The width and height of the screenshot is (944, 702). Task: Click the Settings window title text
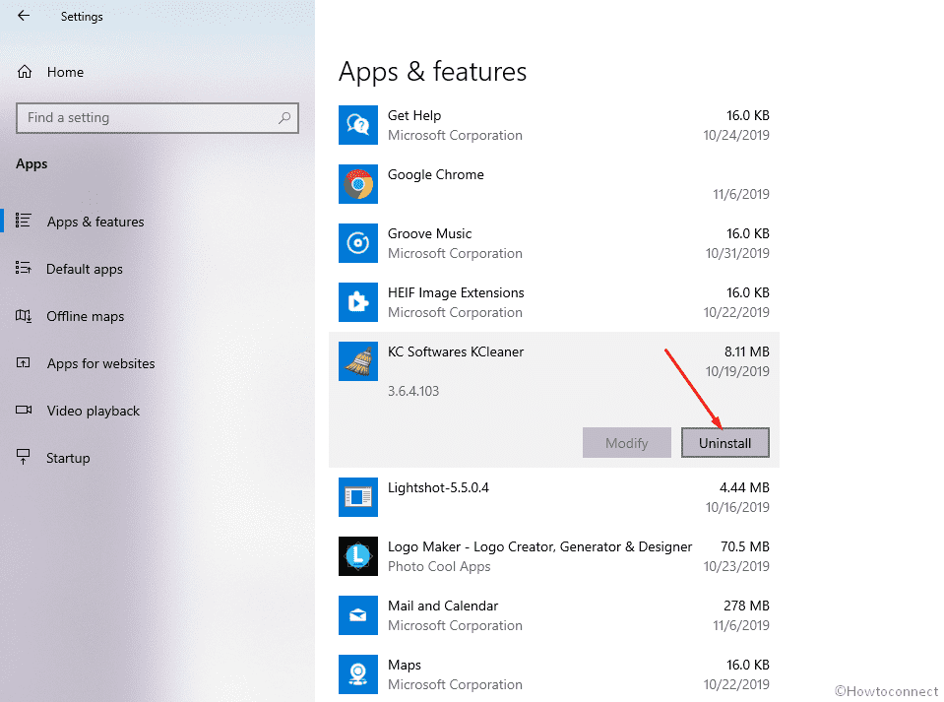[82, 17]
